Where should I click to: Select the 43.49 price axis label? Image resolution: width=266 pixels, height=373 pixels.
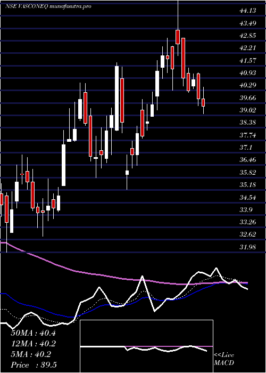click(x=248, y=23)
